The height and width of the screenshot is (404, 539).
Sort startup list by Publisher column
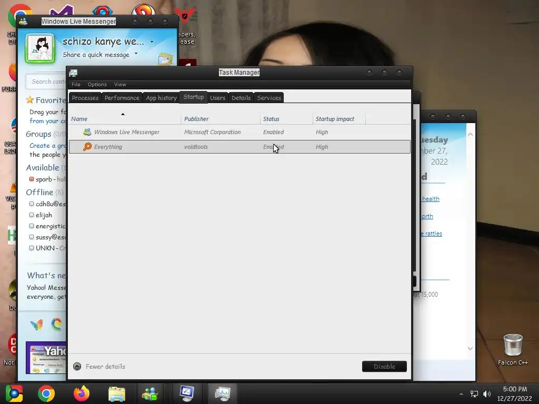tap(221, 119)
